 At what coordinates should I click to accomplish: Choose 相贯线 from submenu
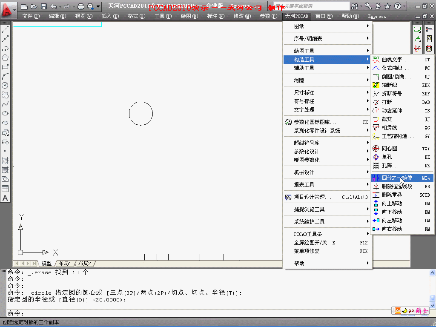click(x=403, y=128)
